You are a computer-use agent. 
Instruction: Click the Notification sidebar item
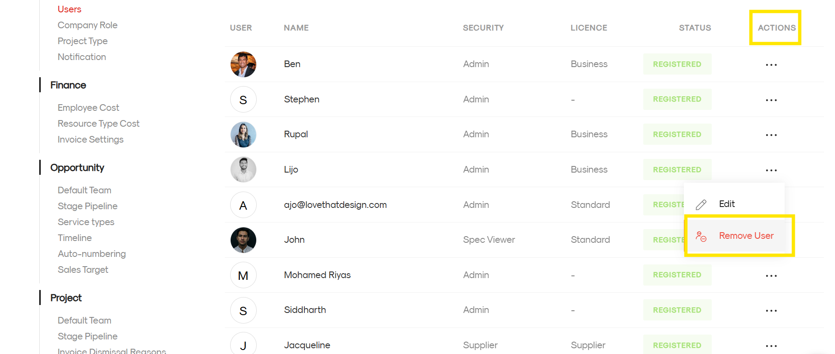(x=82, y=57)
